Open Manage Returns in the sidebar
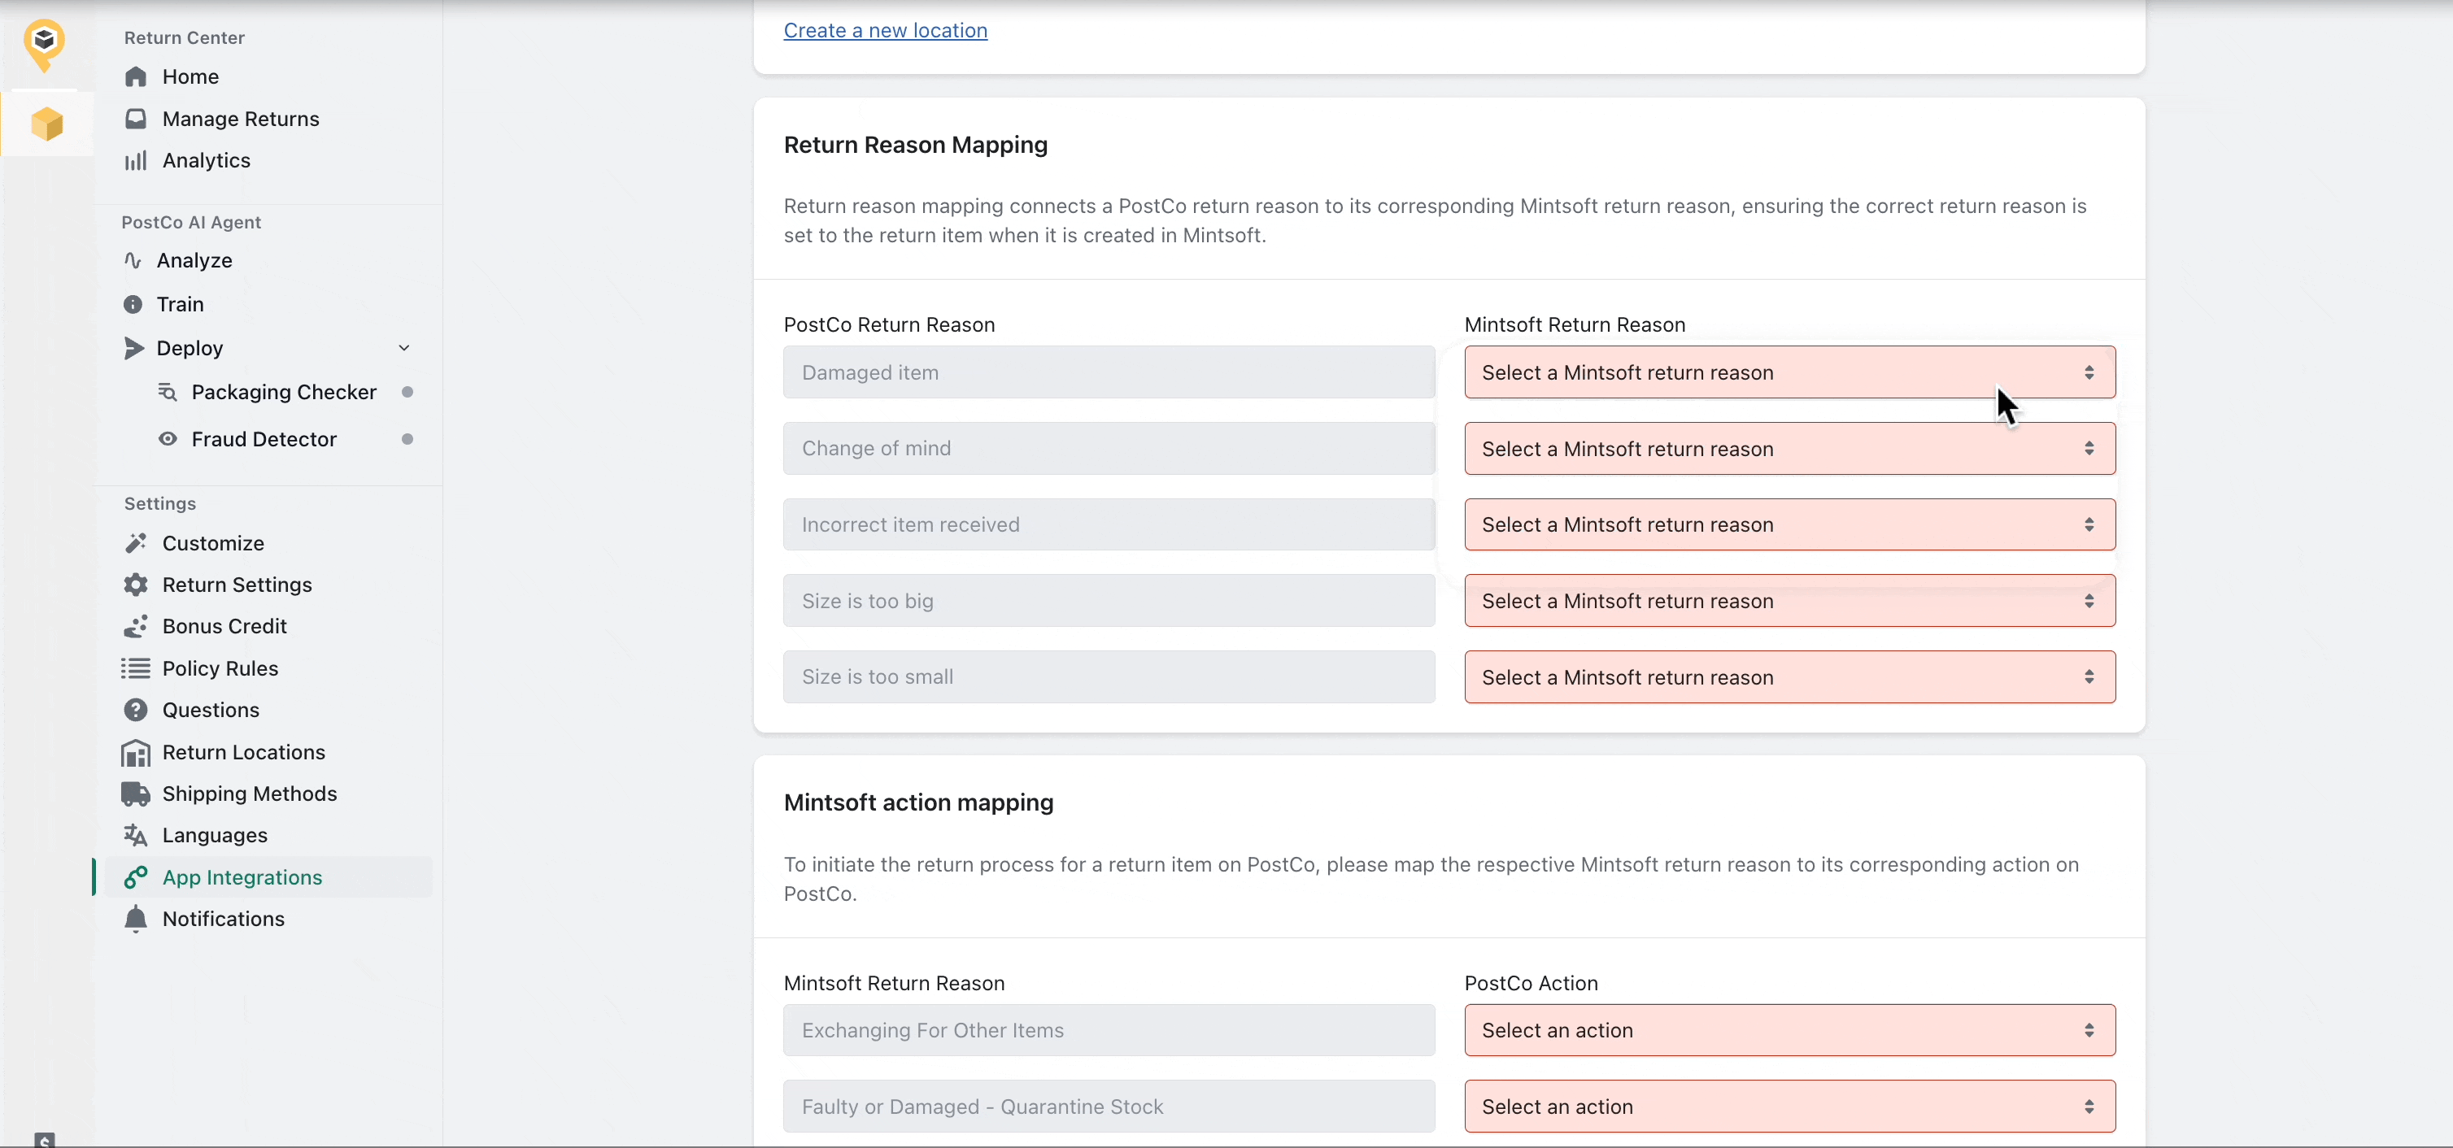Screen dimensions: 2453x1148 (x=240, y=119)
